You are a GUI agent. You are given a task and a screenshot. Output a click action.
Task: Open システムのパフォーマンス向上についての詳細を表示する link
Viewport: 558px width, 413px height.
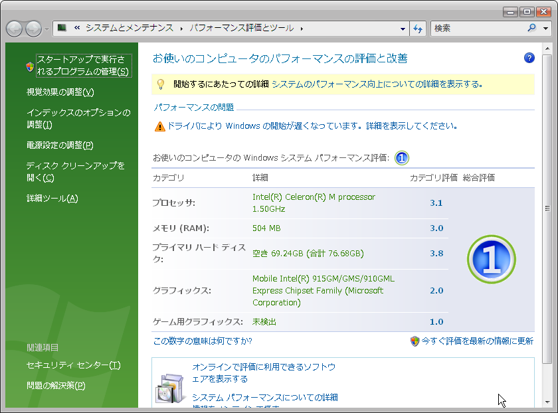(x=377, y=84)
